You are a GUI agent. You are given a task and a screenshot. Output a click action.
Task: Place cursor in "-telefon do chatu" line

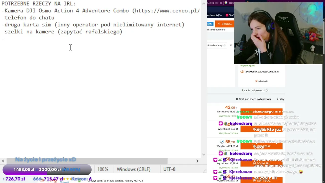point(28,18)
